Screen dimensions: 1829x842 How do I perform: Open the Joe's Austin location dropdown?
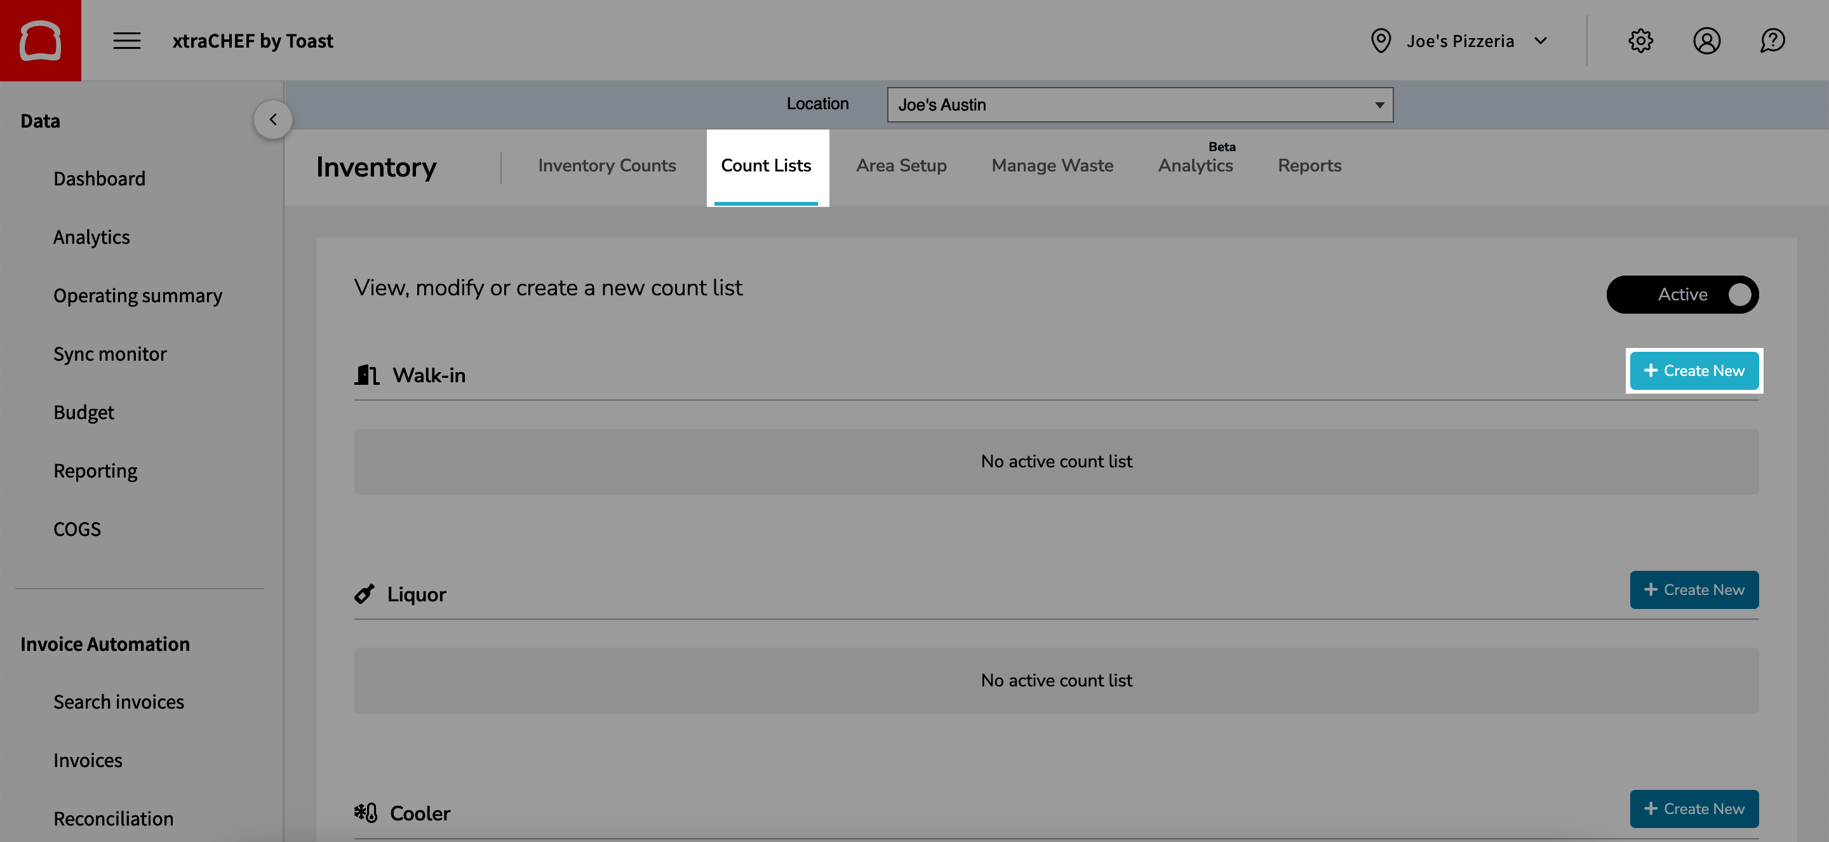click(x=1139, y=104)
